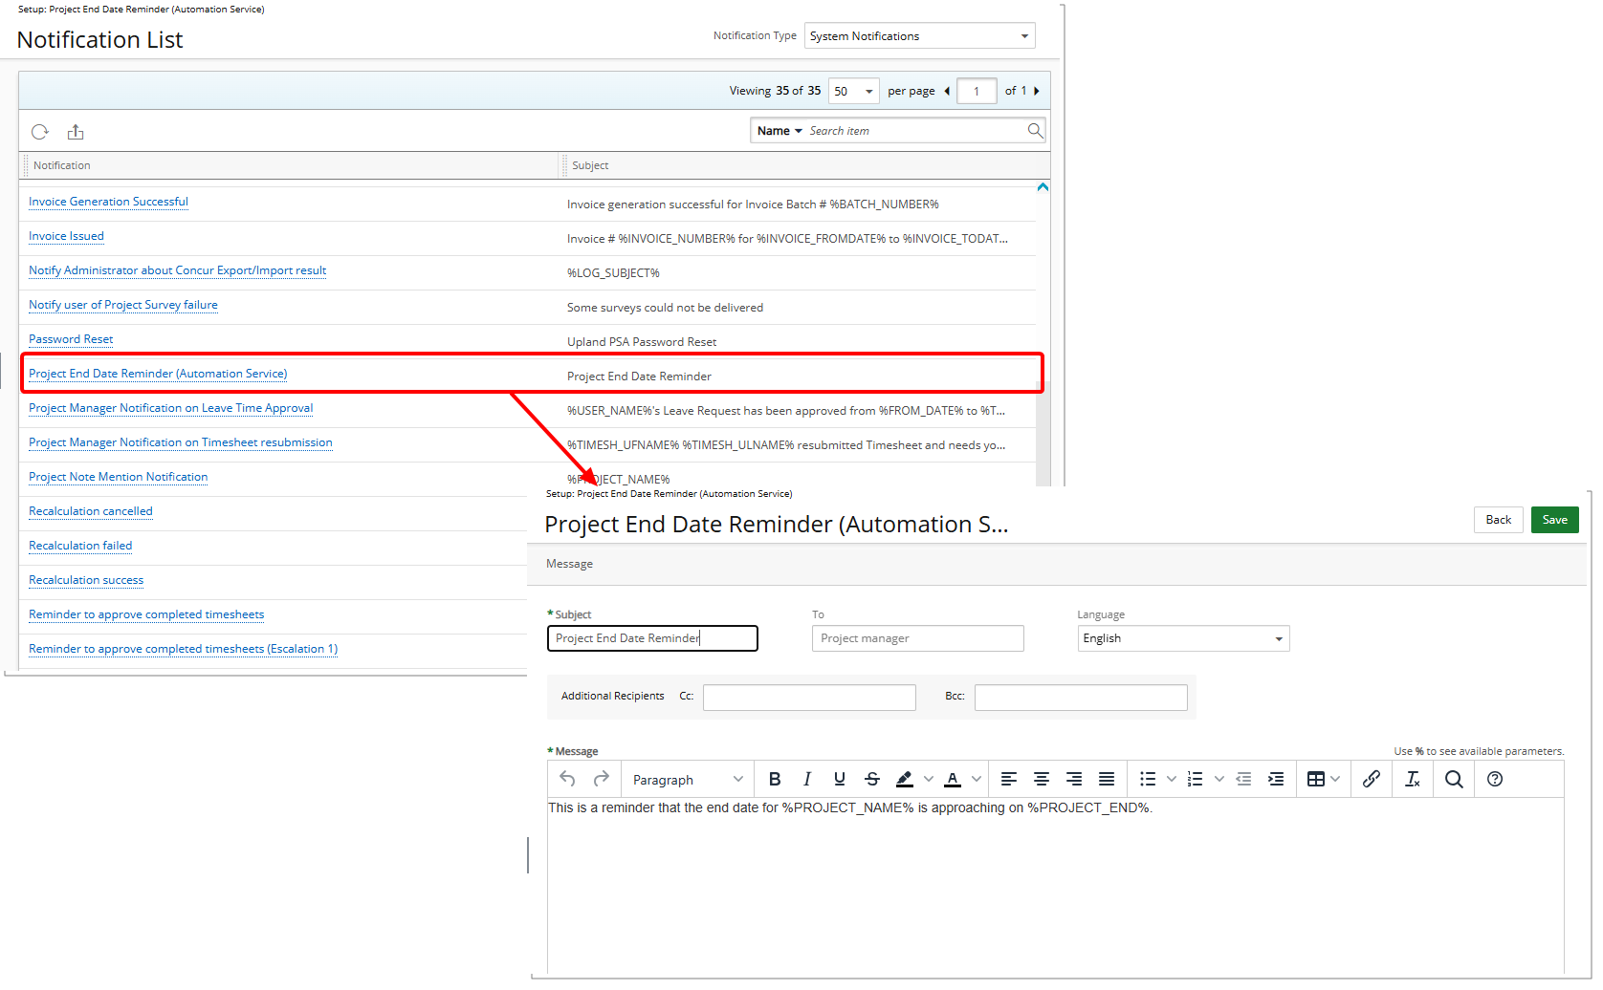Apply underline formatting
1603x990 pixels.
tap(839, 779)
